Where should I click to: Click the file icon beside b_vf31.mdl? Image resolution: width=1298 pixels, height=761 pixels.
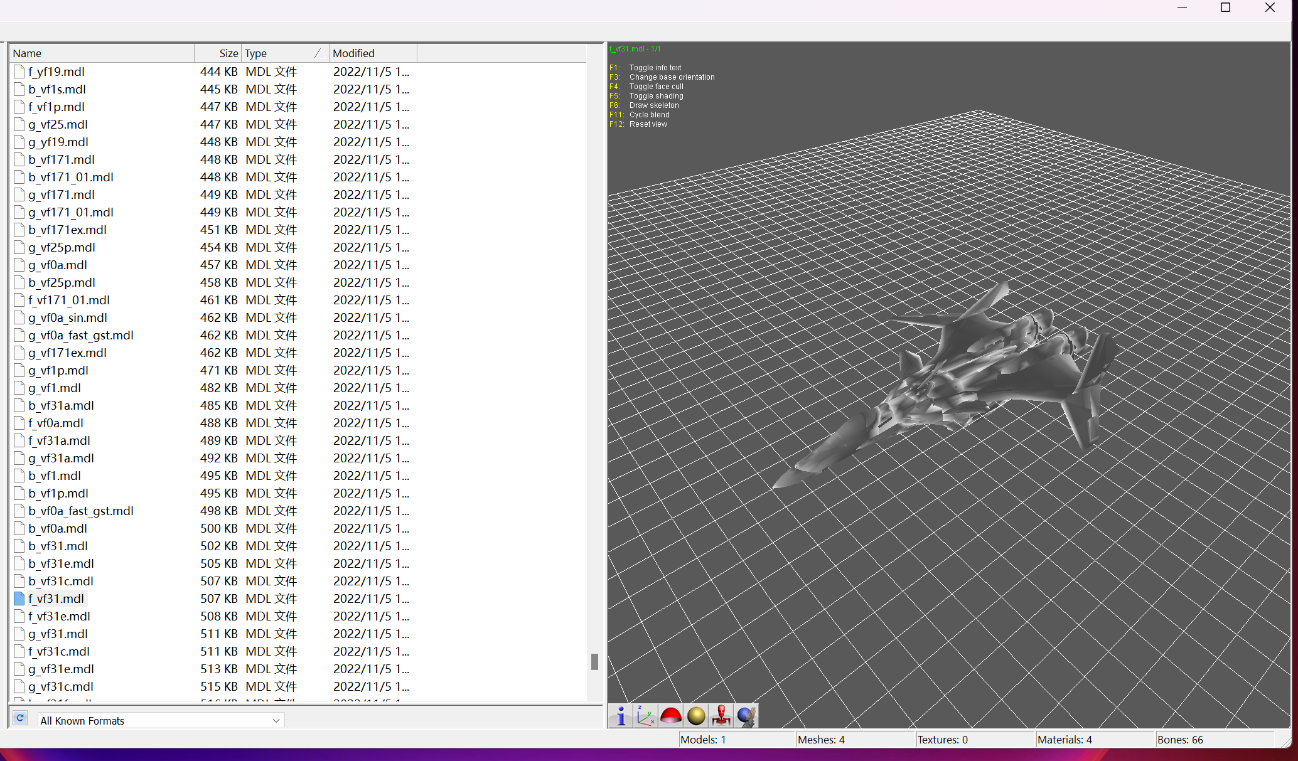pyautogui.click(x=19, y=546)
